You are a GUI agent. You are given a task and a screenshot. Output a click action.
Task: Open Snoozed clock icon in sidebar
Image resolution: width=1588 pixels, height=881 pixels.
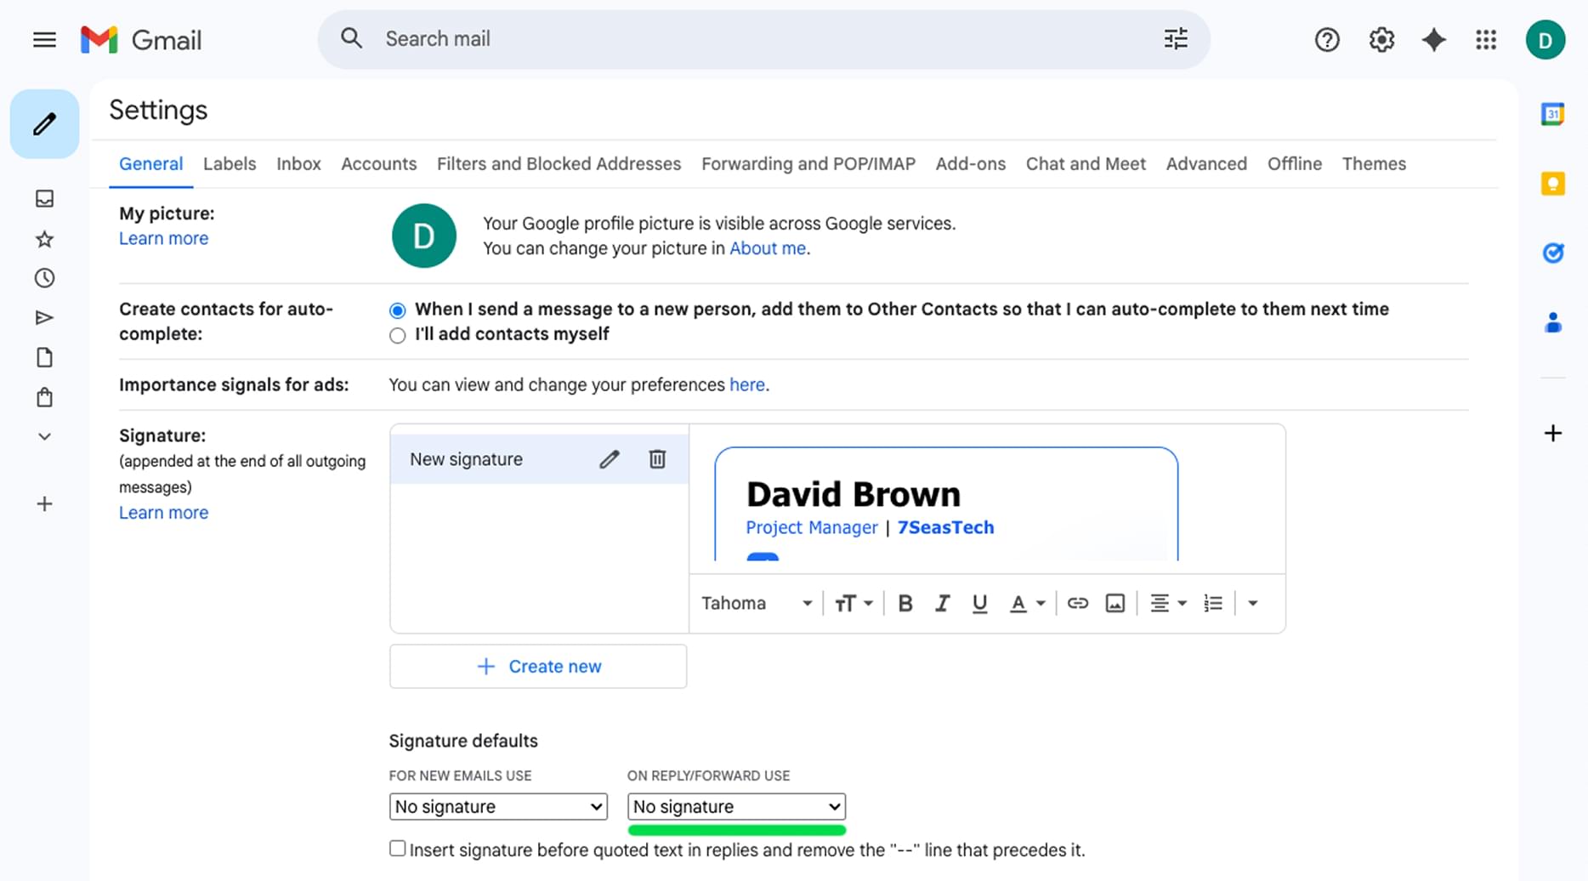click(x=44, y=278)
